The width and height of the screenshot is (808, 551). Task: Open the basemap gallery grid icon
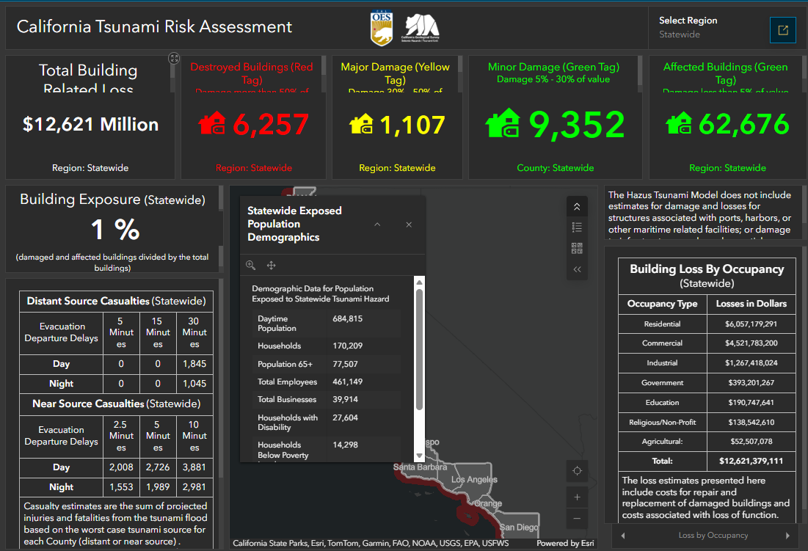click(x=577, y=248)
